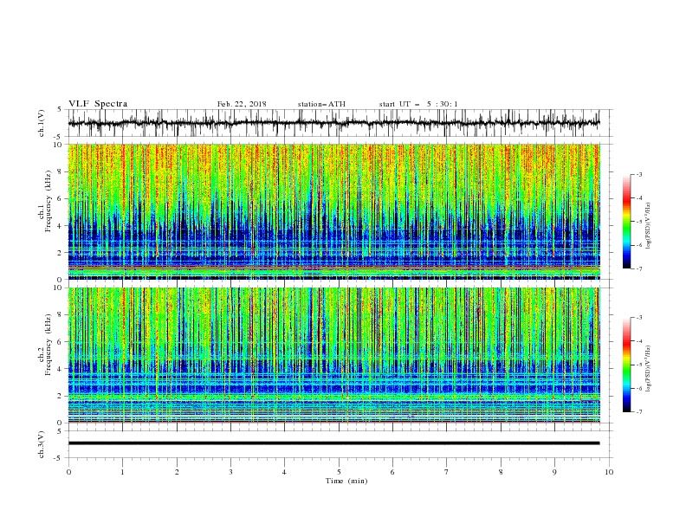Click the 'ch.3(V)' axis label
686x530 pixels.
pos(42,444)
